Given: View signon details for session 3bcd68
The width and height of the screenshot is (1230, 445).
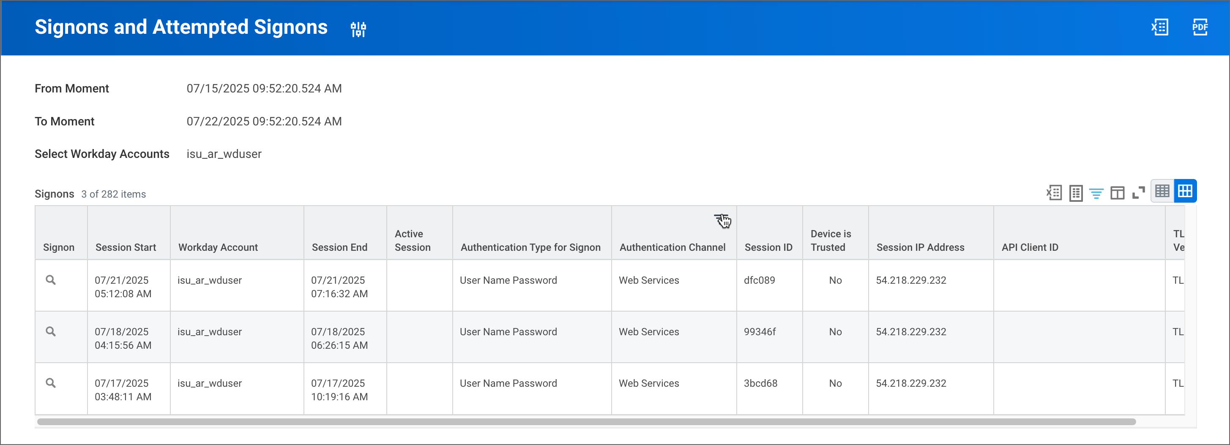Looking at the screenshot, I should point(51,383).
